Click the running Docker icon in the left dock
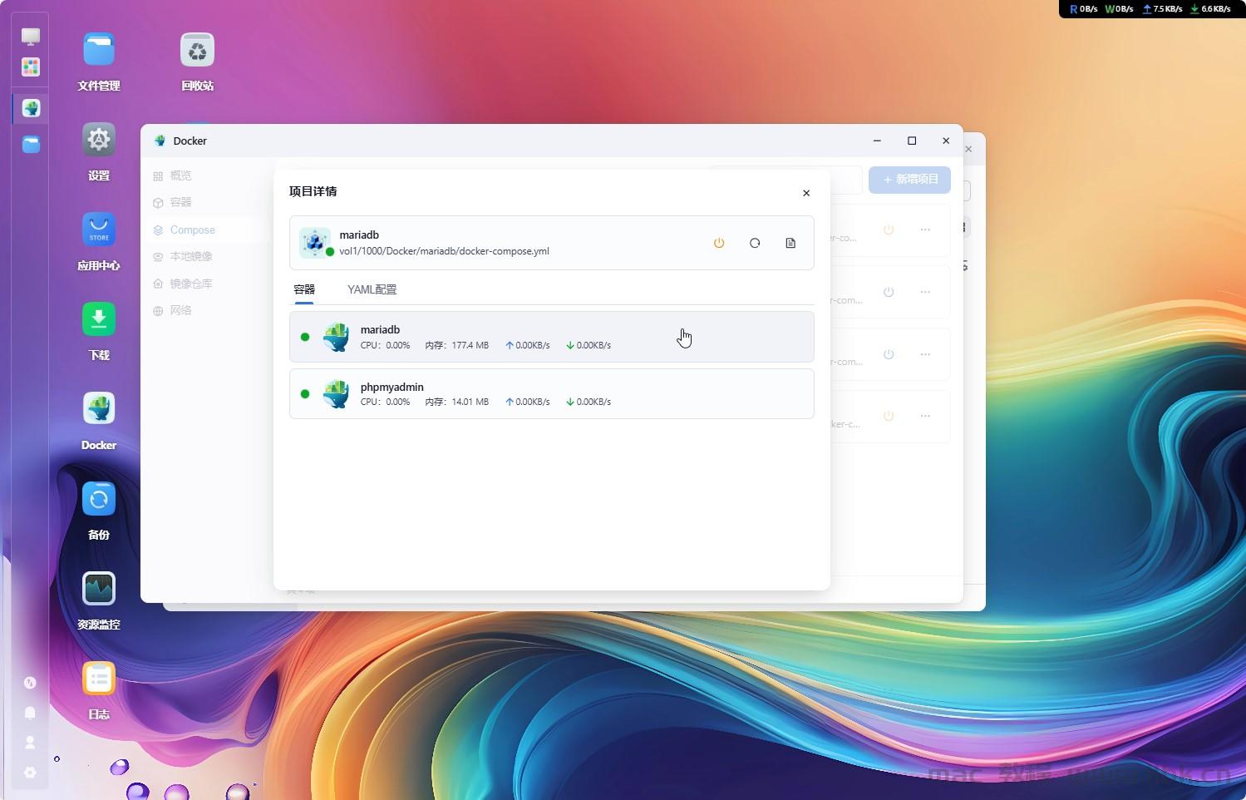Image resolution: width=1246 pixels, height=800 pixels. pos(31,108)
